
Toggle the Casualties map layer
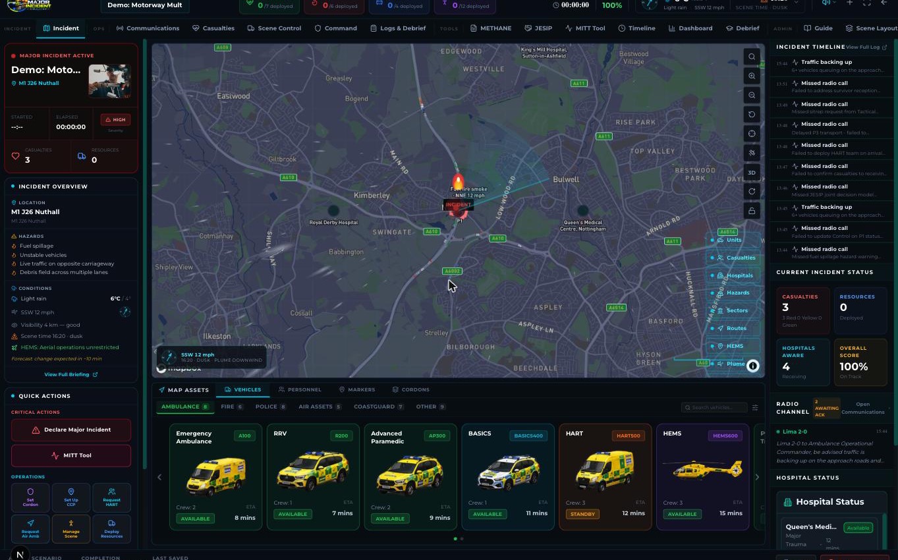[x=733, y=258]
